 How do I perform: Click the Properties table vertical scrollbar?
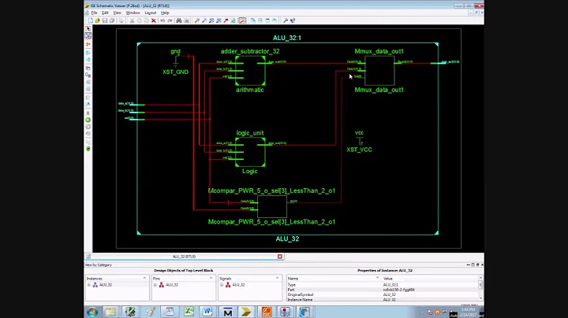(x=480, y=287)
